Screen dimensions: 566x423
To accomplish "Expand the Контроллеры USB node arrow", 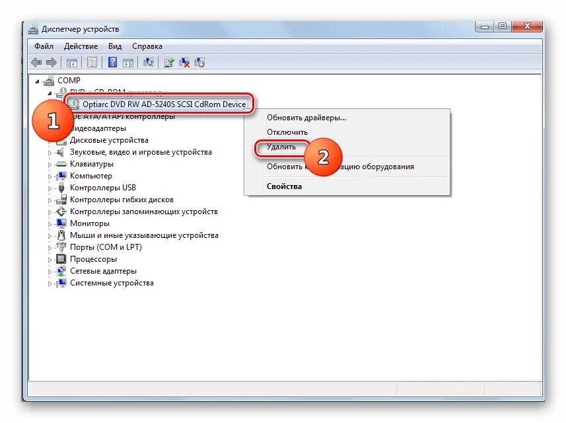I will 50,188.
